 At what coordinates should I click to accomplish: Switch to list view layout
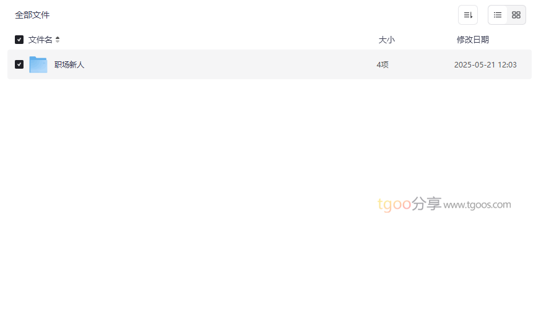coord(498,15)
